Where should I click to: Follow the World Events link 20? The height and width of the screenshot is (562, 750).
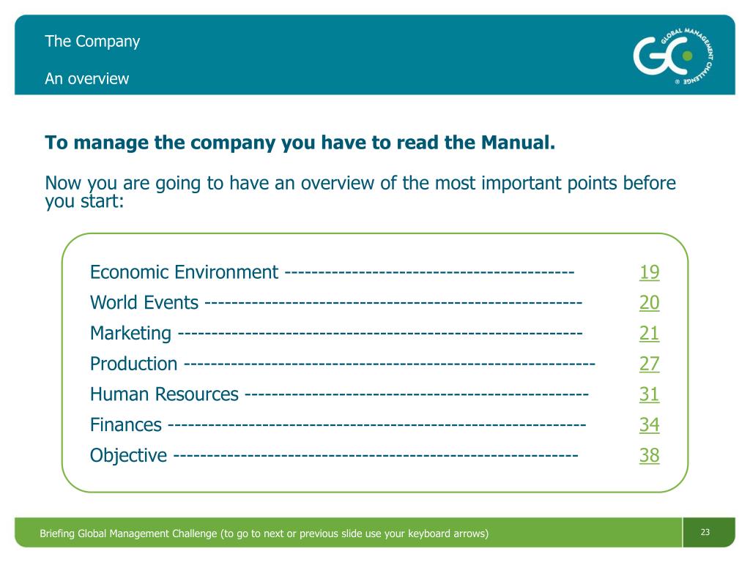(649, 302)
